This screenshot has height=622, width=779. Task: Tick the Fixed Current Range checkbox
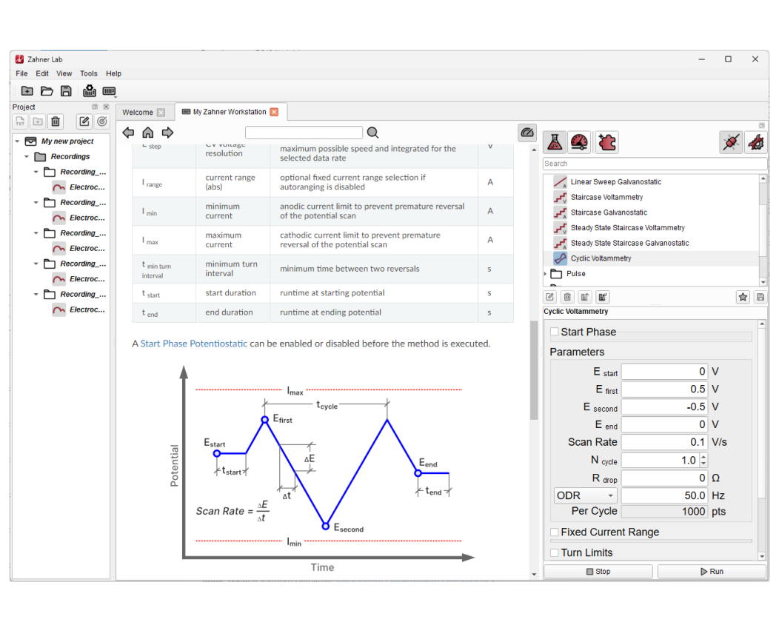555,532
